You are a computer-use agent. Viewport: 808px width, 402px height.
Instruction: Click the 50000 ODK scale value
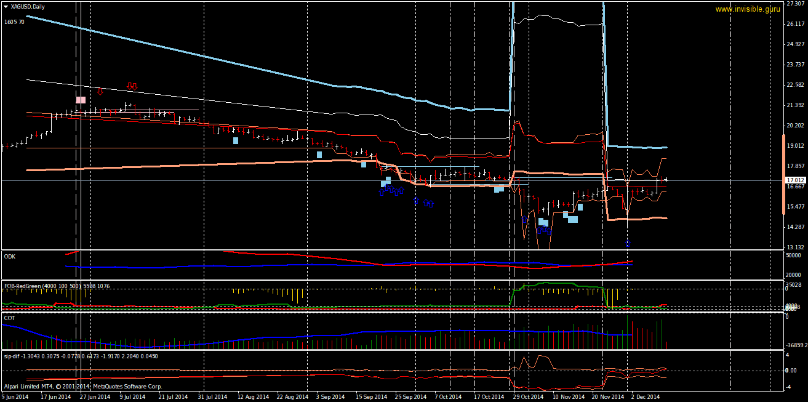[793, 255]
